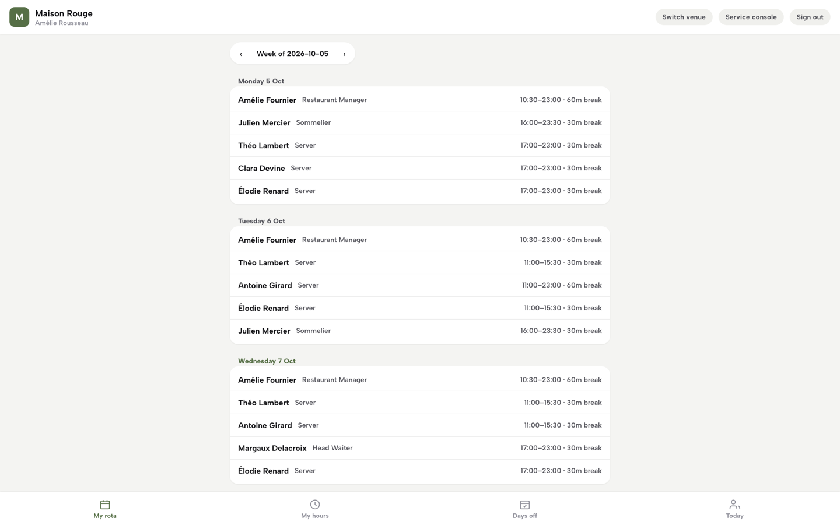Select Amélie Fournier on Monday
Screen dimensions: 840x525
tap(420, 100)
